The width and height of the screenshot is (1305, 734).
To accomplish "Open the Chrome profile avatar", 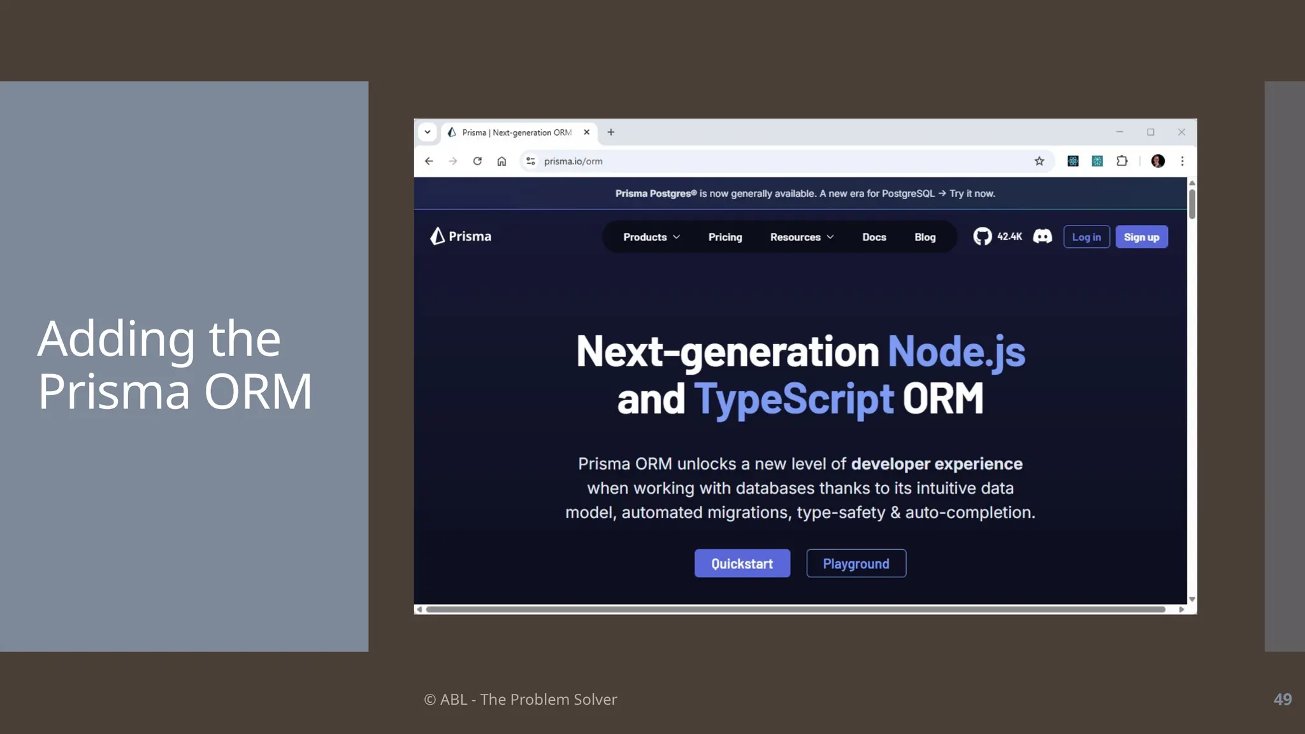I will tap(1158, 161).
